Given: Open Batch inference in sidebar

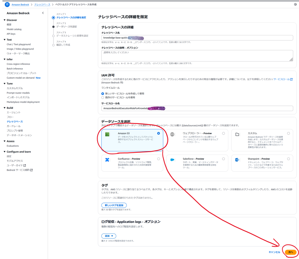Looking at the screenshot, I should tap(15, 69).
